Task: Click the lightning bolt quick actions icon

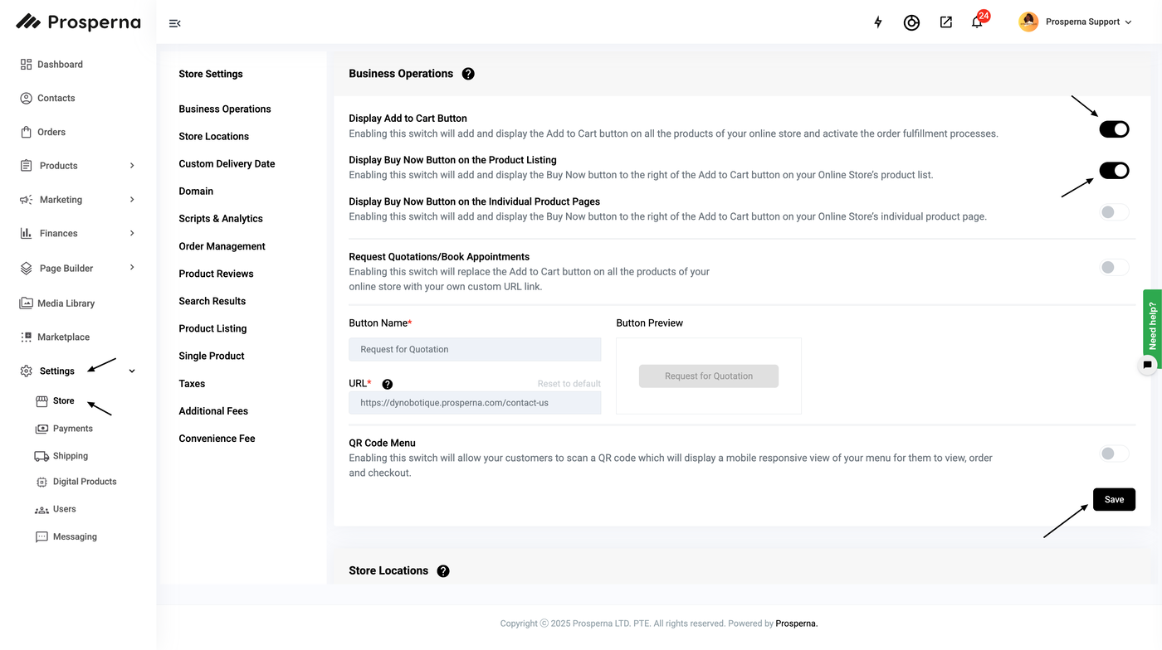Action: 878,22
